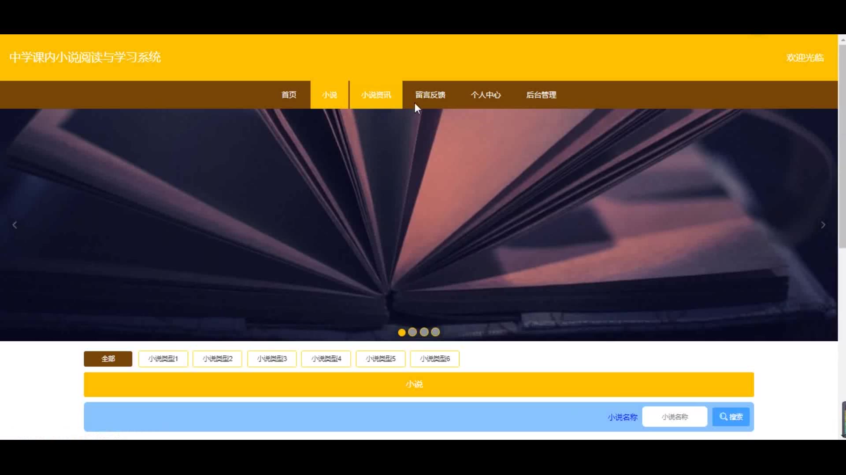Select first carousel indicator dot

point(401,332)
